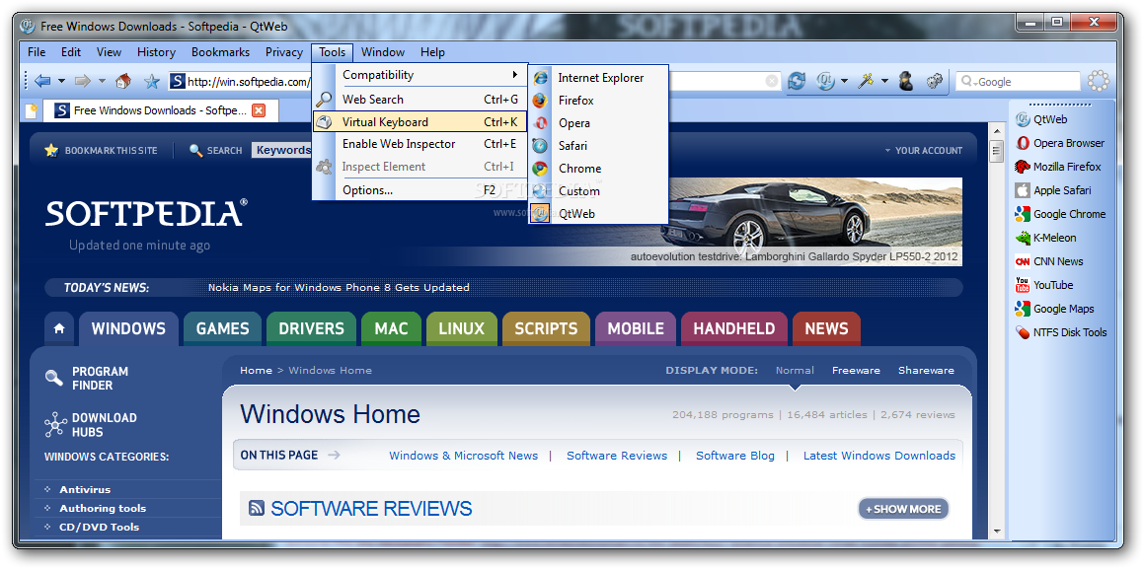Click the Back navigation arrow

point(41,81)
